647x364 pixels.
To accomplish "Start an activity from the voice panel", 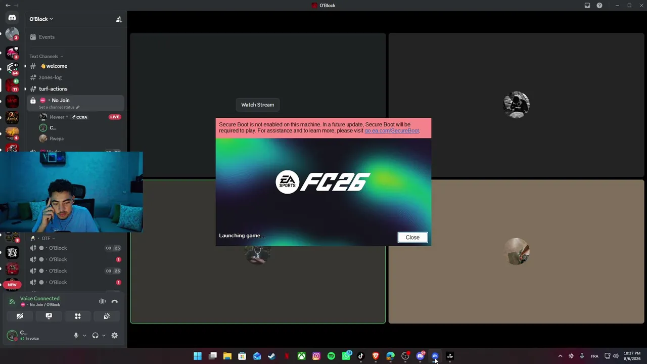I will [78, 316].
